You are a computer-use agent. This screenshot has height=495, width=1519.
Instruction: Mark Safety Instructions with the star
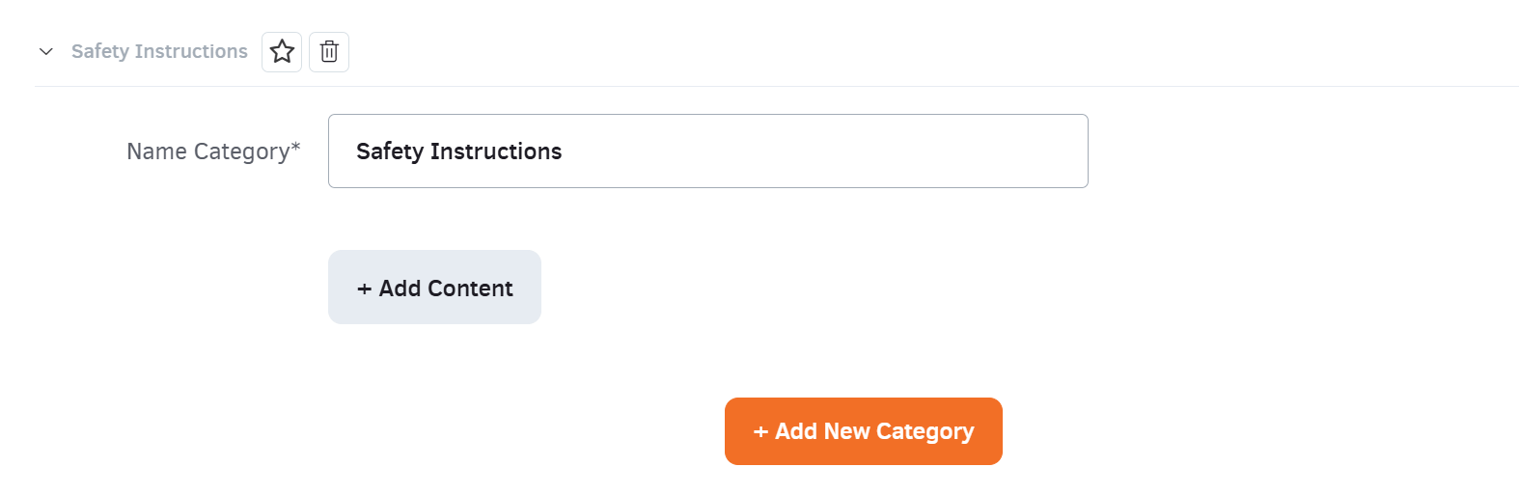click(282, 51)
